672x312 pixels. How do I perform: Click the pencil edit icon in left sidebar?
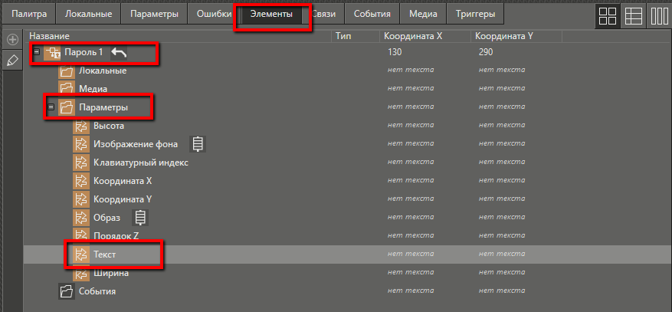(x=12, y=60)
